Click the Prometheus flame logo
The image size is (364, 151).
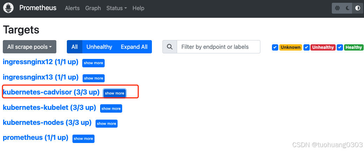[8, 8]
